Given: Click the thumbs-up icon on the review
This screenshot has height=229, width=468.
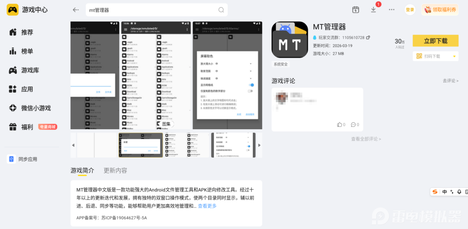Looking at the screenshot, I should tap(339, 124).
